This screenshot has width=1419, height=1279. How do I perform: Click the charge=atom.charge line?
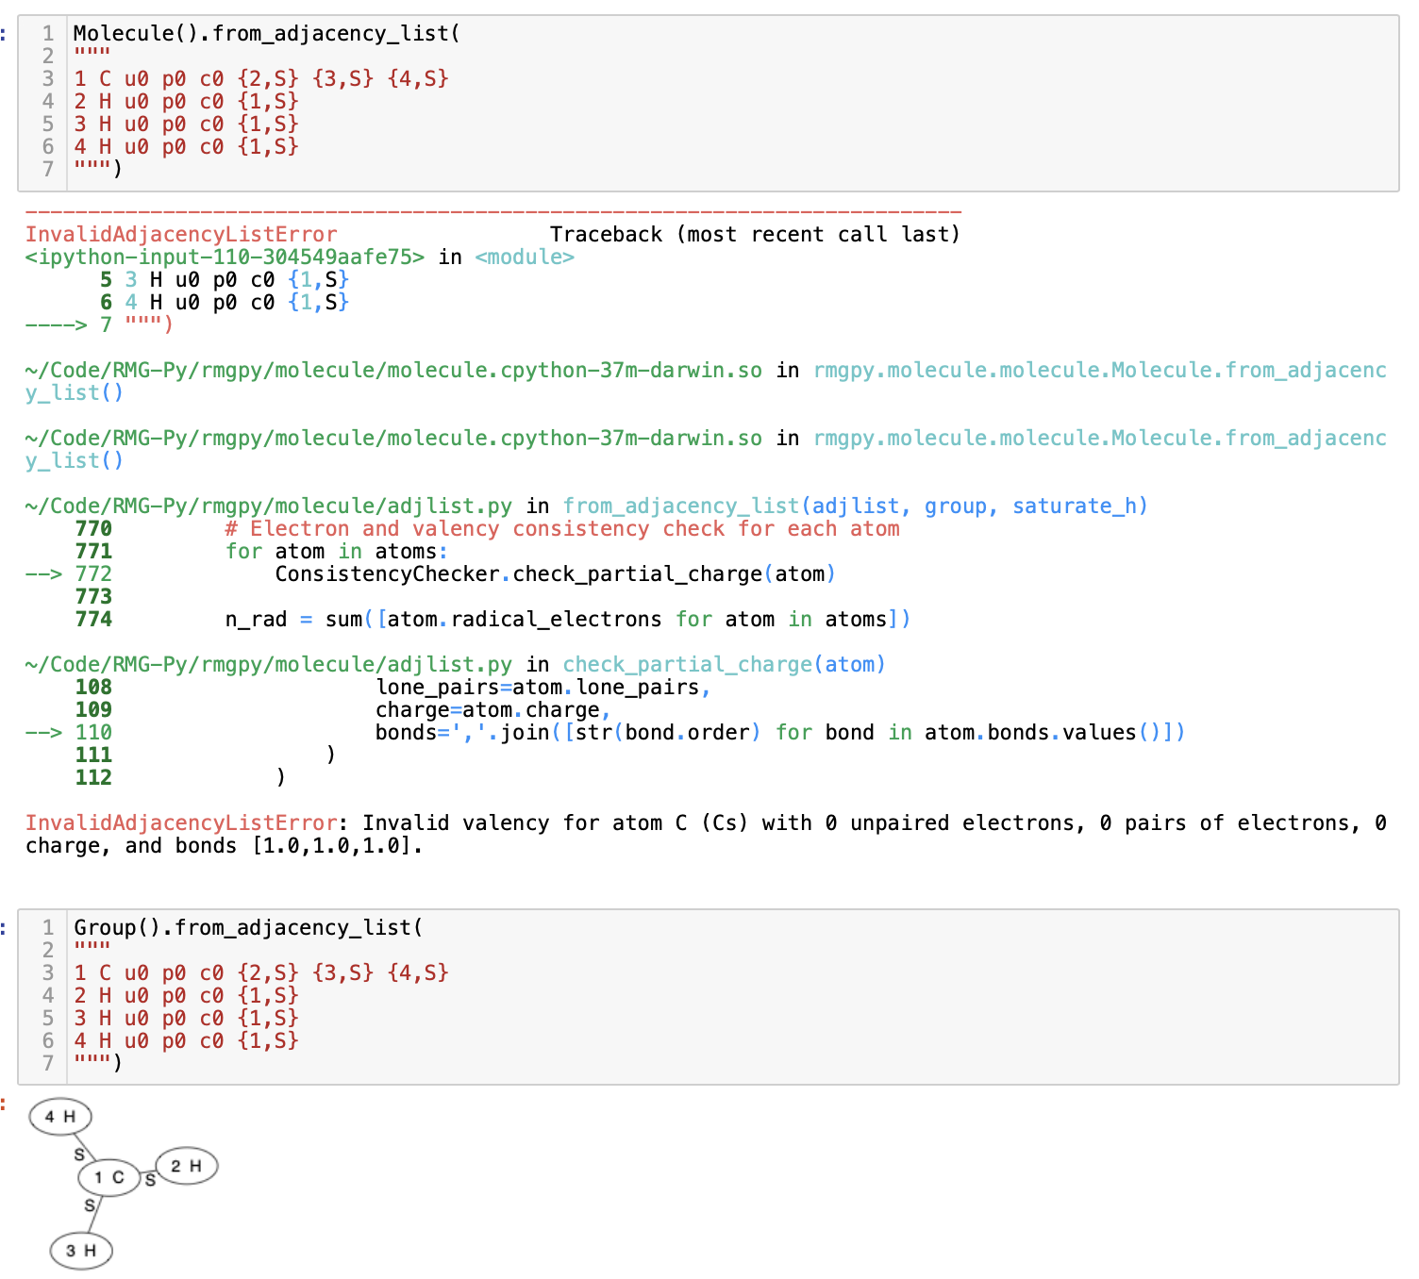point(492,710)
